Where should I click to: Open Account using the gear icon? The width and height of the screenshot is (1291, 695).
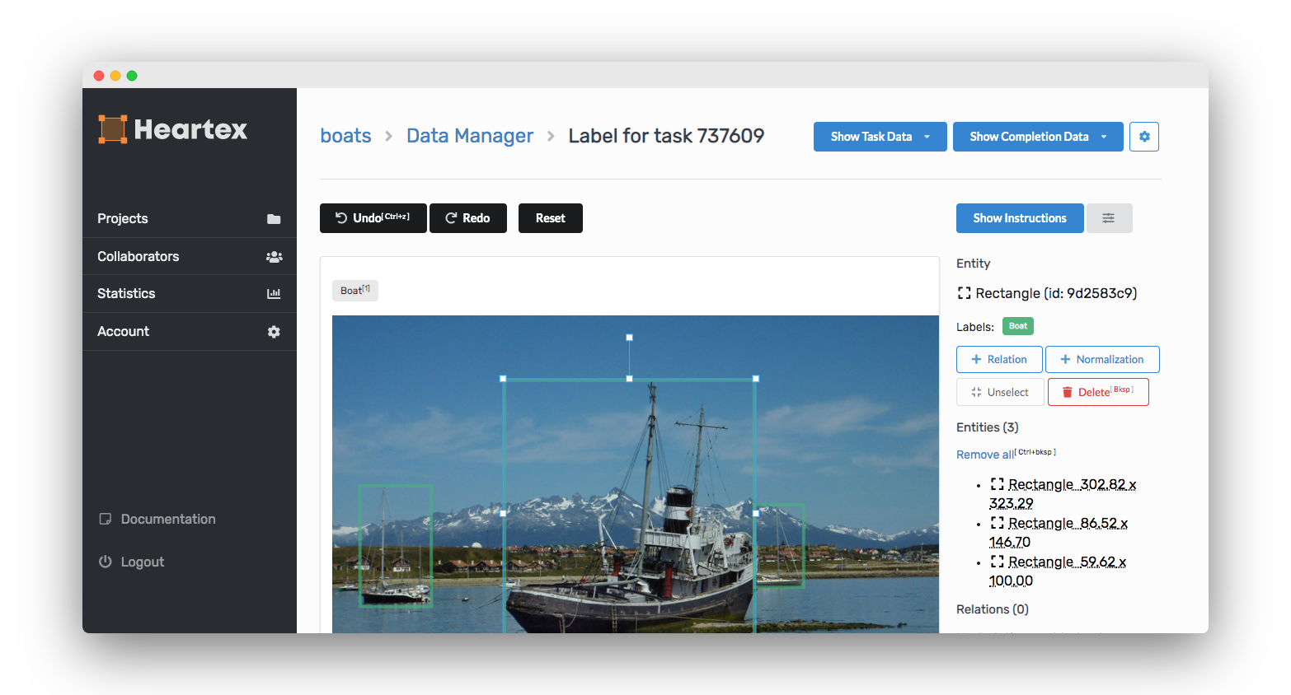point(274,332)
